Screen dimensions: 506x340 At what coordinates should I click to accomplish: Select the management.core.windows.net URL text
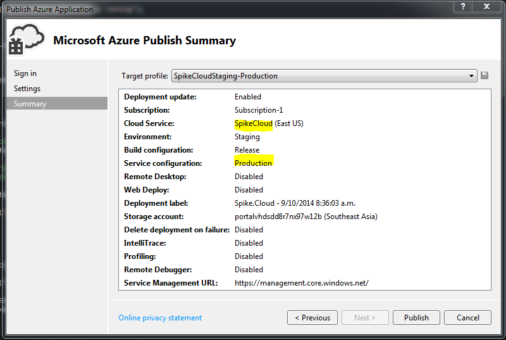[x=302, y=283]
